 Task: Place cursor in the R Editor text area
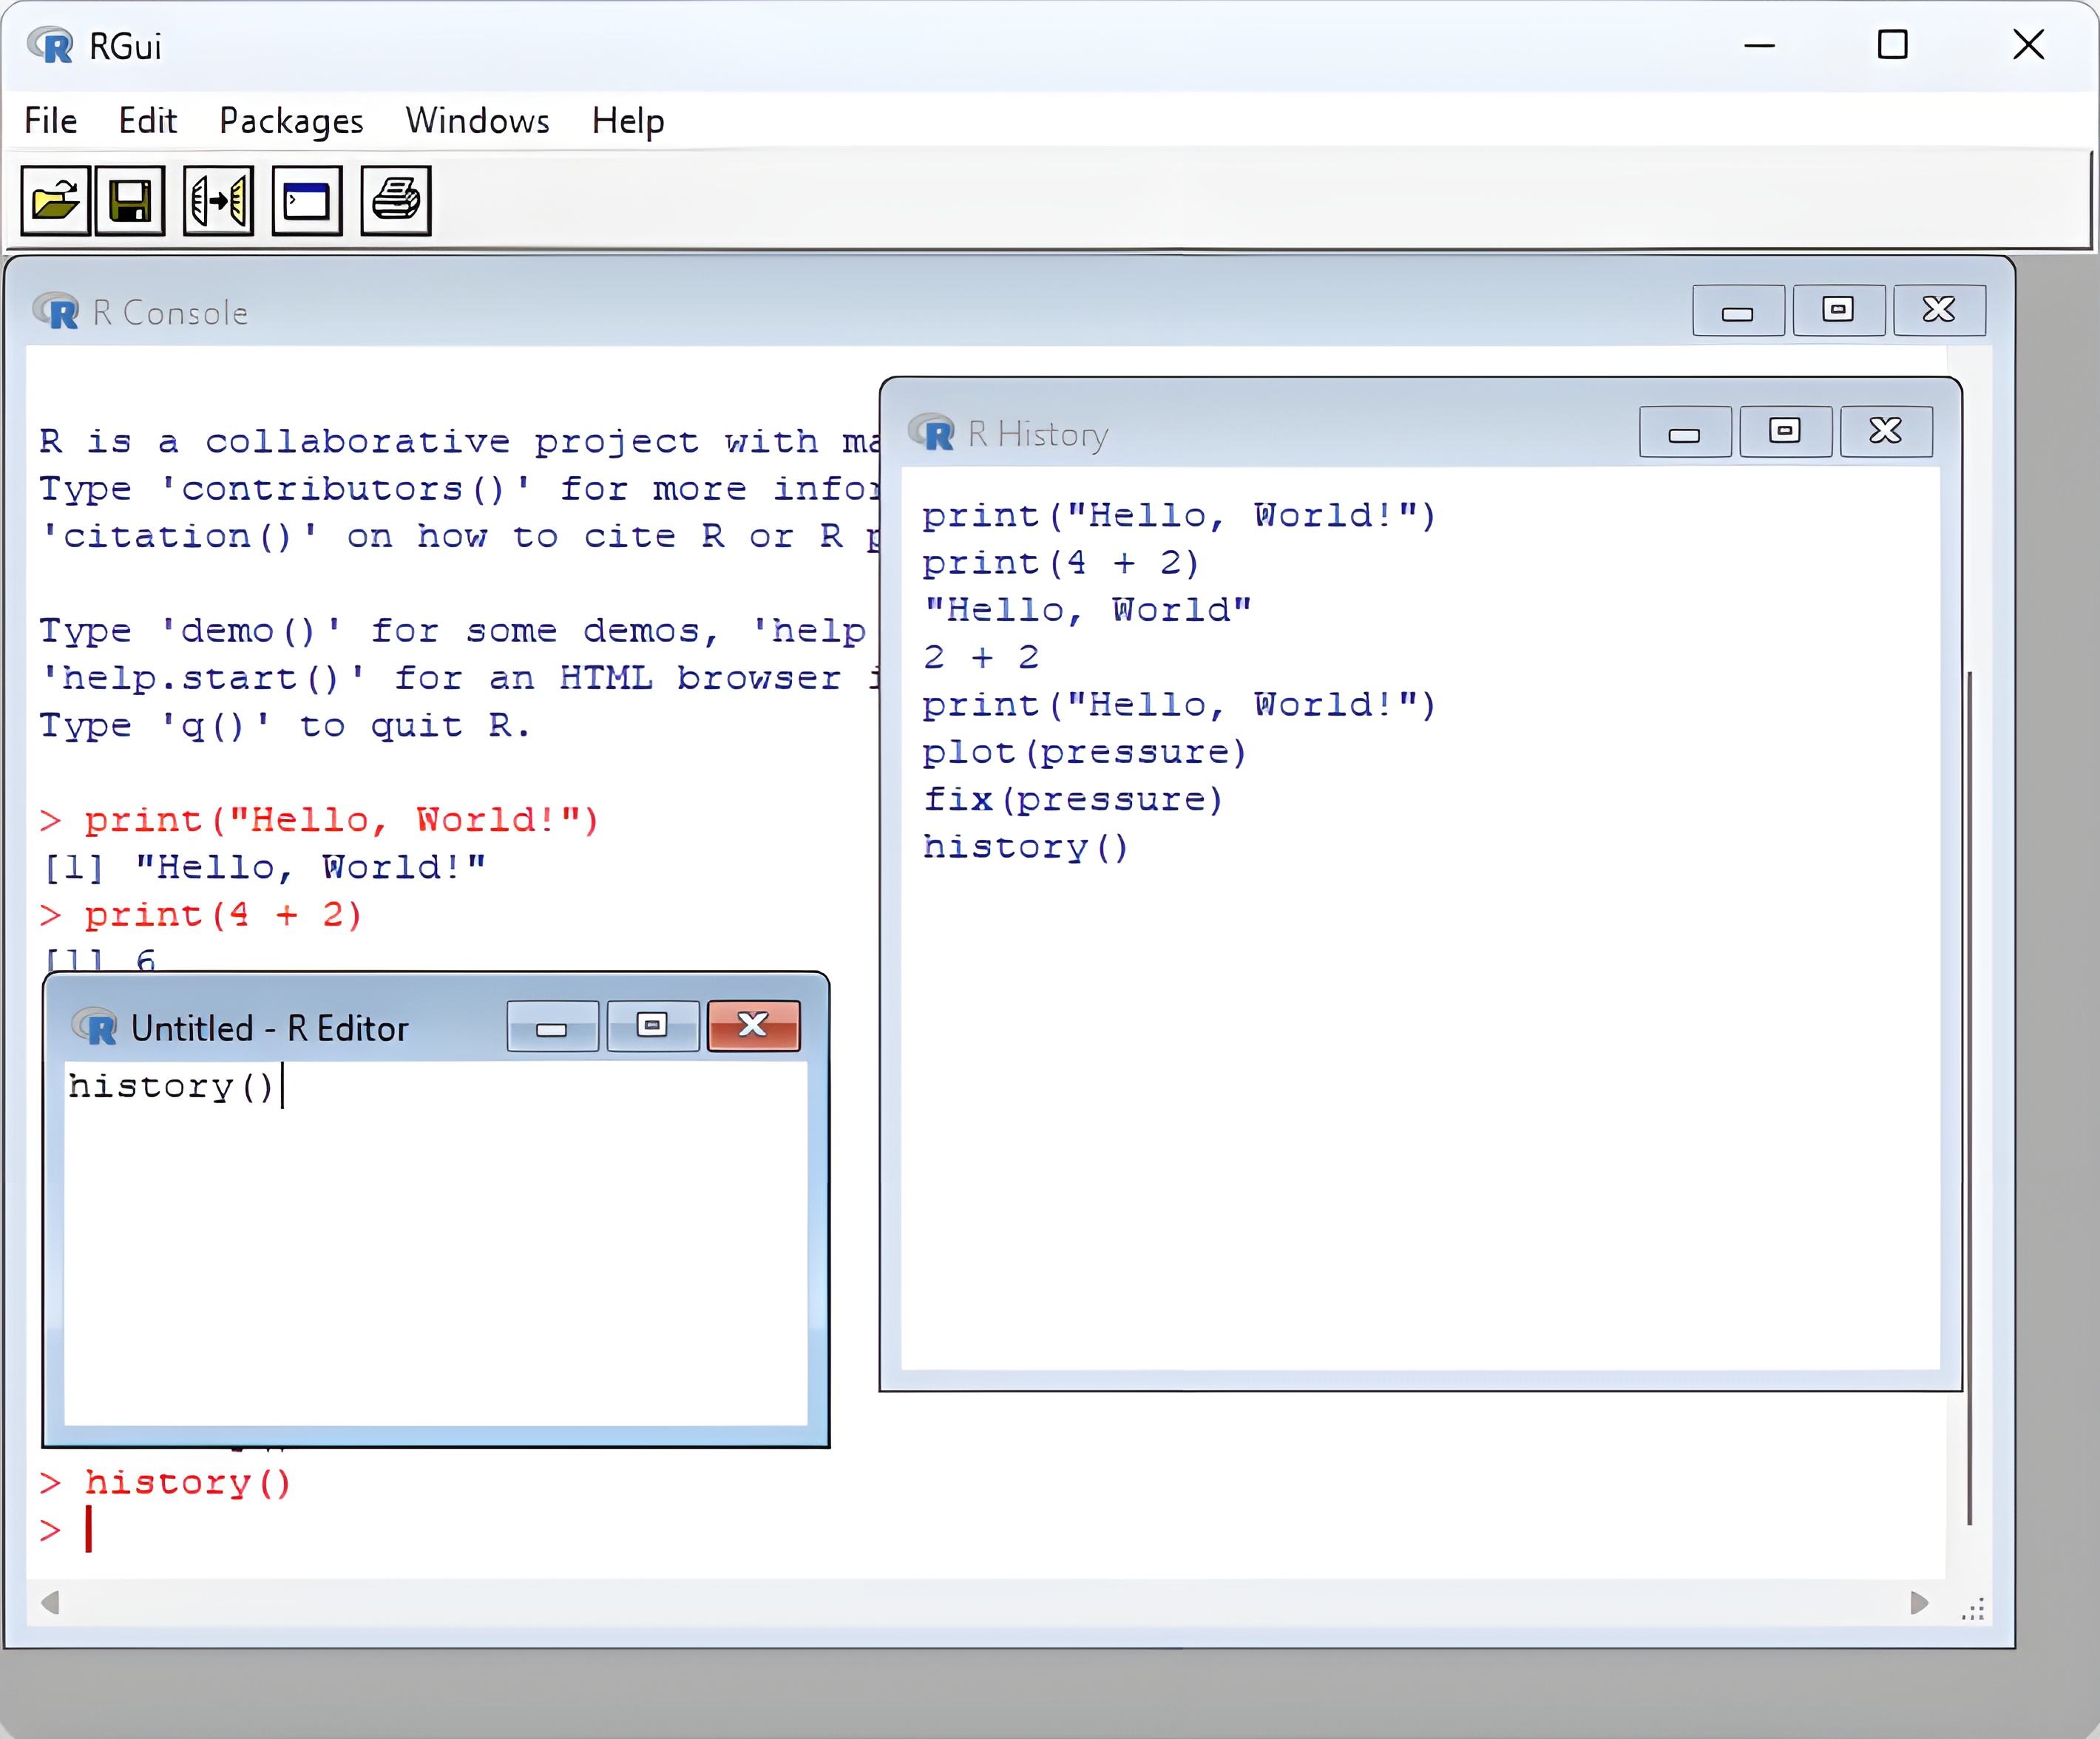[435, 1250]
